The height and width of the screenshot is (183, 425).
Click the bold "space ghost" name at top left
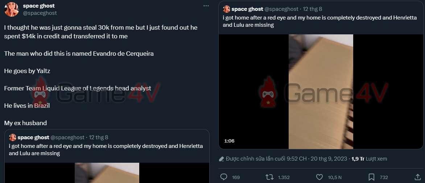(39, 6)
